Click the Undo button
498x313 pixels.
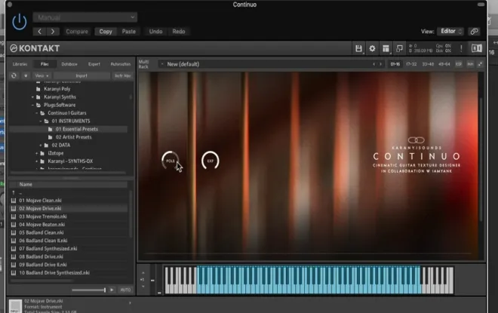pos(155,32)
